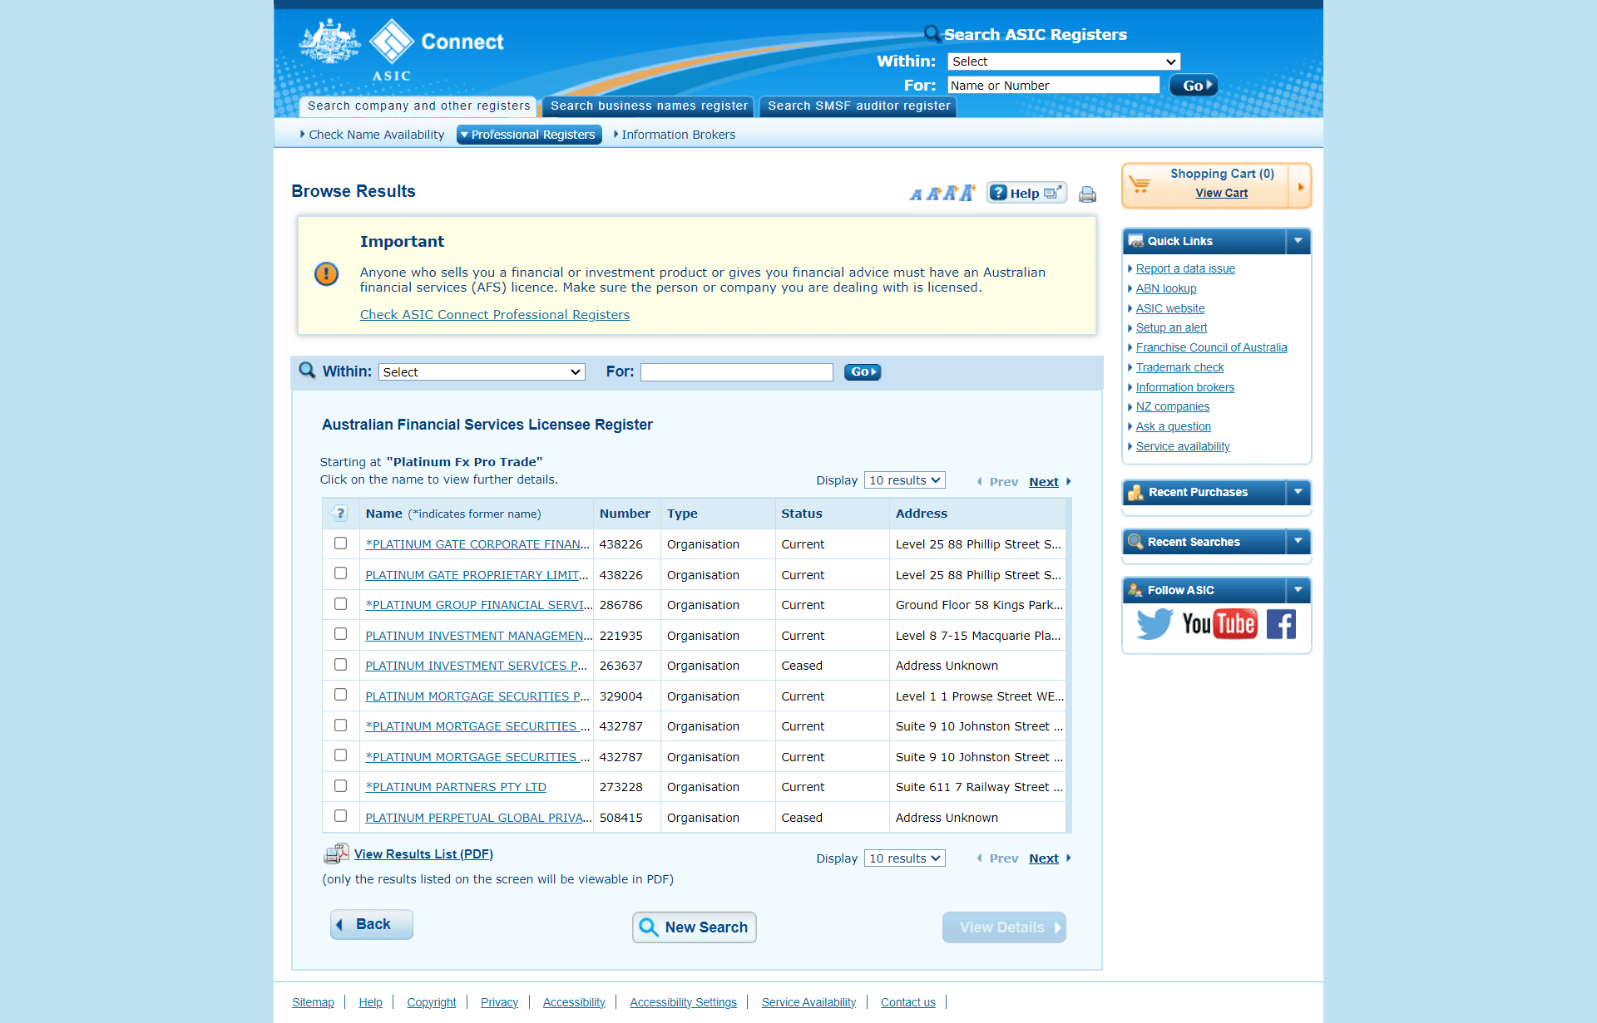This screenshot has height=1023, width=1597.
Task: Open Accessibility Settings footer link
Action: point(683,1002)
